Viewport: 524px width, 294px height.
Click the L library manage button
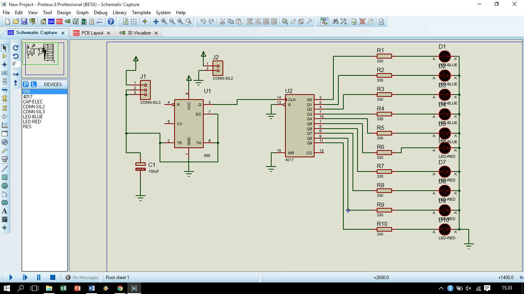click(x=34, y=84)
